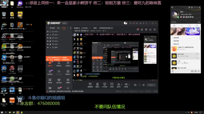Edit the stream title pencil button
Viewport: 204px width, 114px height.
95,28
